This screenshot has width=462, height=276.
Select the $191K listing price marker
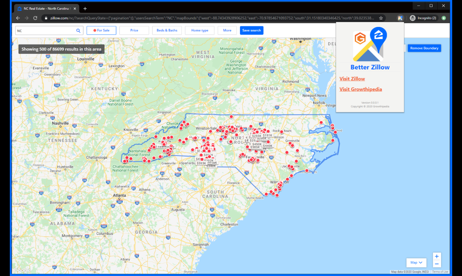[267, 135]
